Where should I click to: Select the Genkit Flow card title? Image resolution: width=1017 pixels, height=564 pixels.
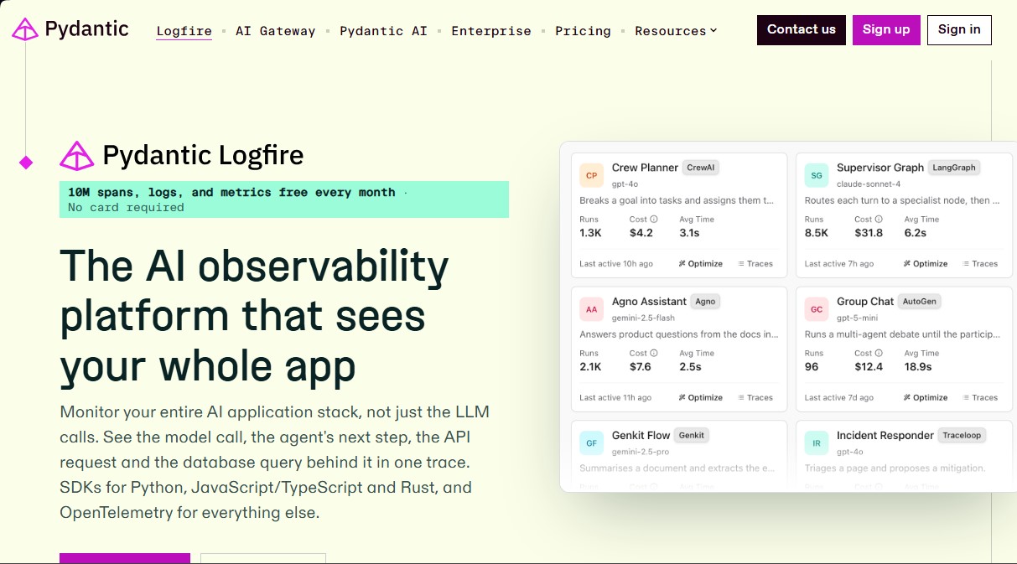(641, 436)
